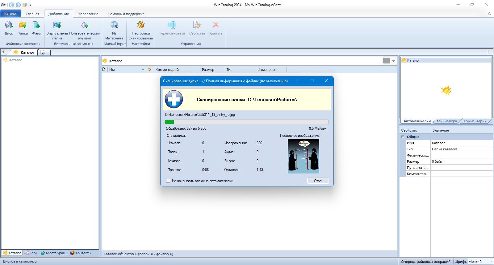Click the Свойства icon in ribbon
This screenshot has height=265, width=494.
197,25
